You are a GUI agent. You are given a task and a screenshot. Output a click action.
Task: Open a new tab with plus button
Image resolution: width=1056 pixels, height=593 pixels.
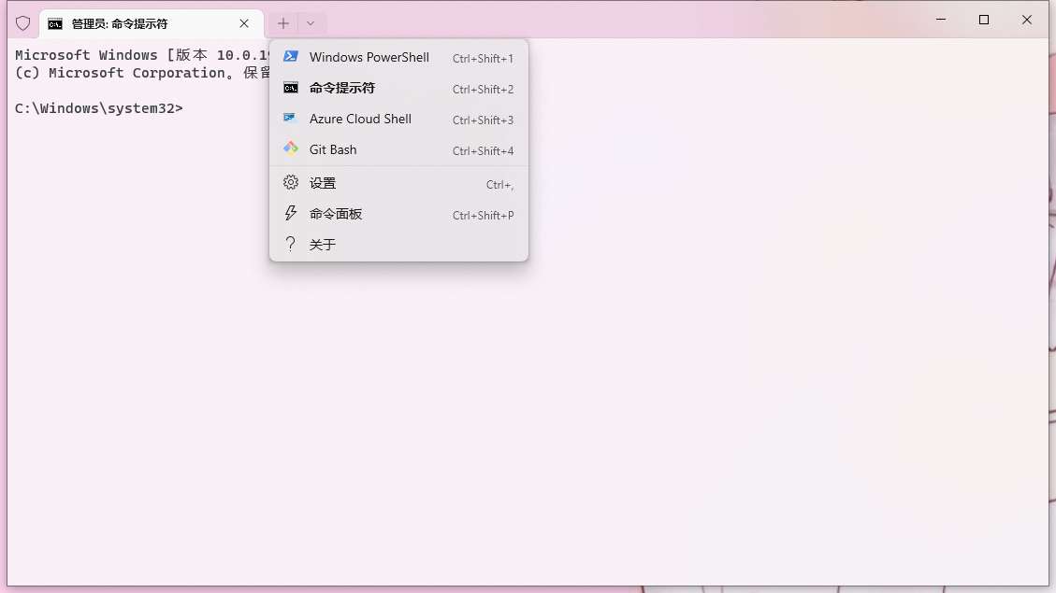[x=283, y=23]
